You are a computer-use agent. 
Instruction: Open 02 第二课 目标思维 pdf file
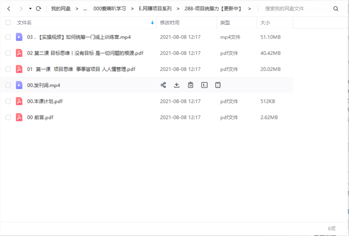click(85, 53)
